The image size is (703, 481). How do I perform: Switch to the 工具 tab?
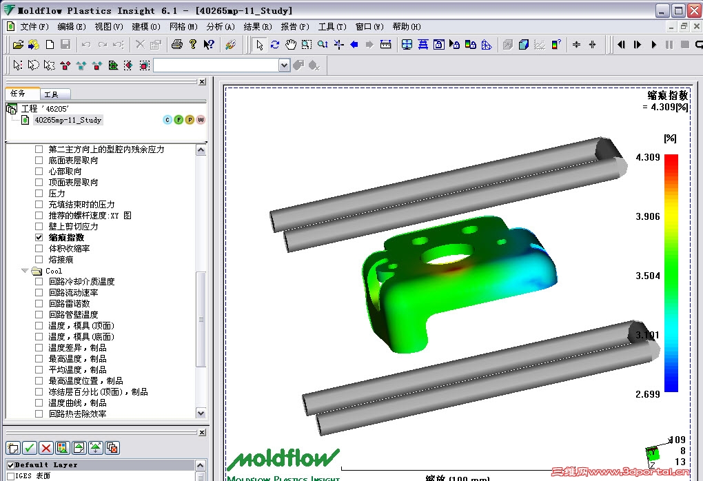click(54, 94)
